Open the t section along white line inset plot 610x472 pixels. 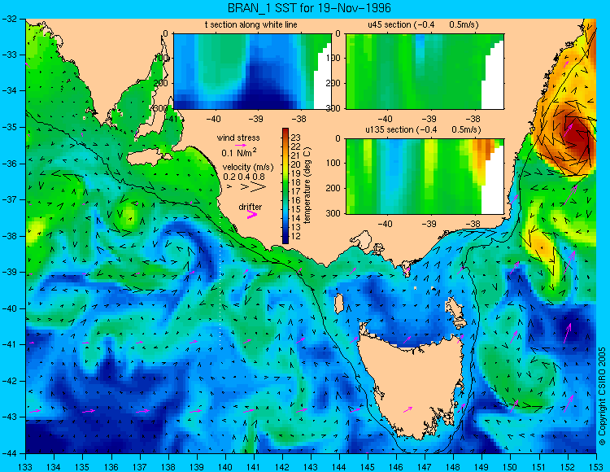pos(252,72)
